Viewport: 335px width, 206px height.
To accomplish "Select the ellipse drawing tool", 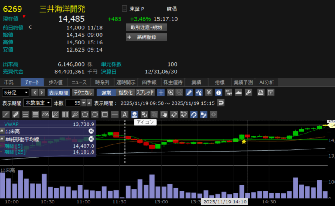I will (95, 114).
